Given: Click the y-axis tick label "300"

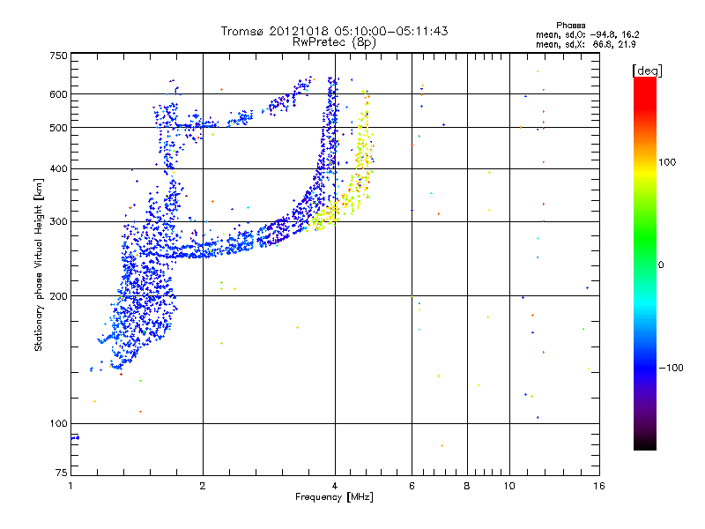Looking at the screenshot, I should [59, 221].
